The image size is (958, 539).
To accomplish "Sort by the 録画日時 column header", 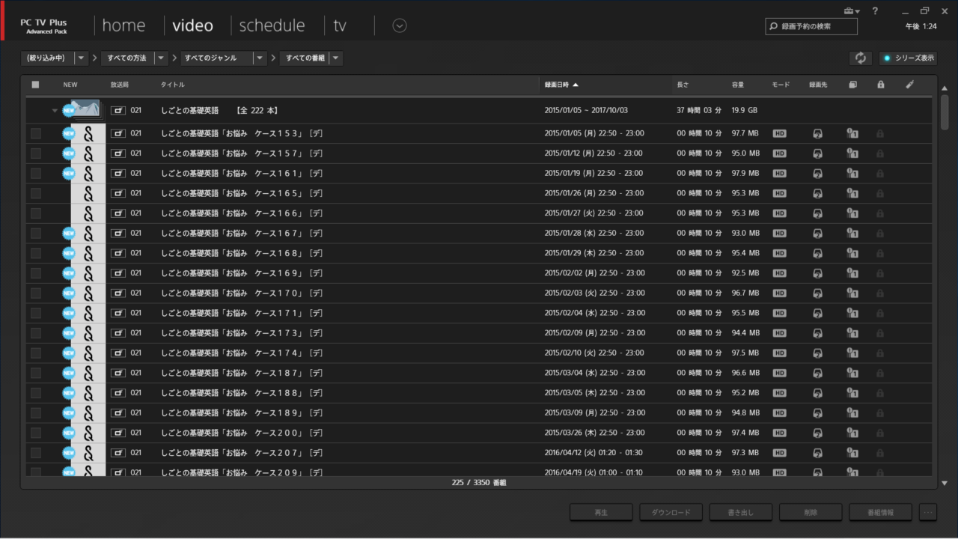I will point(561,85).
